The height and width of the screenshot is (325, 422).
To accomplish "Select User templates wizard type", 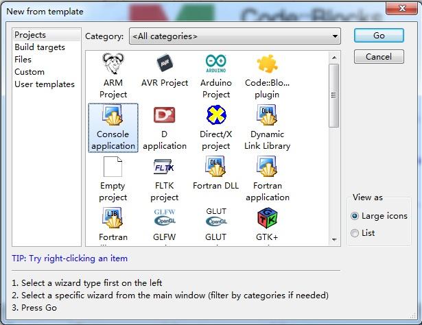I will tap(45, 84).
